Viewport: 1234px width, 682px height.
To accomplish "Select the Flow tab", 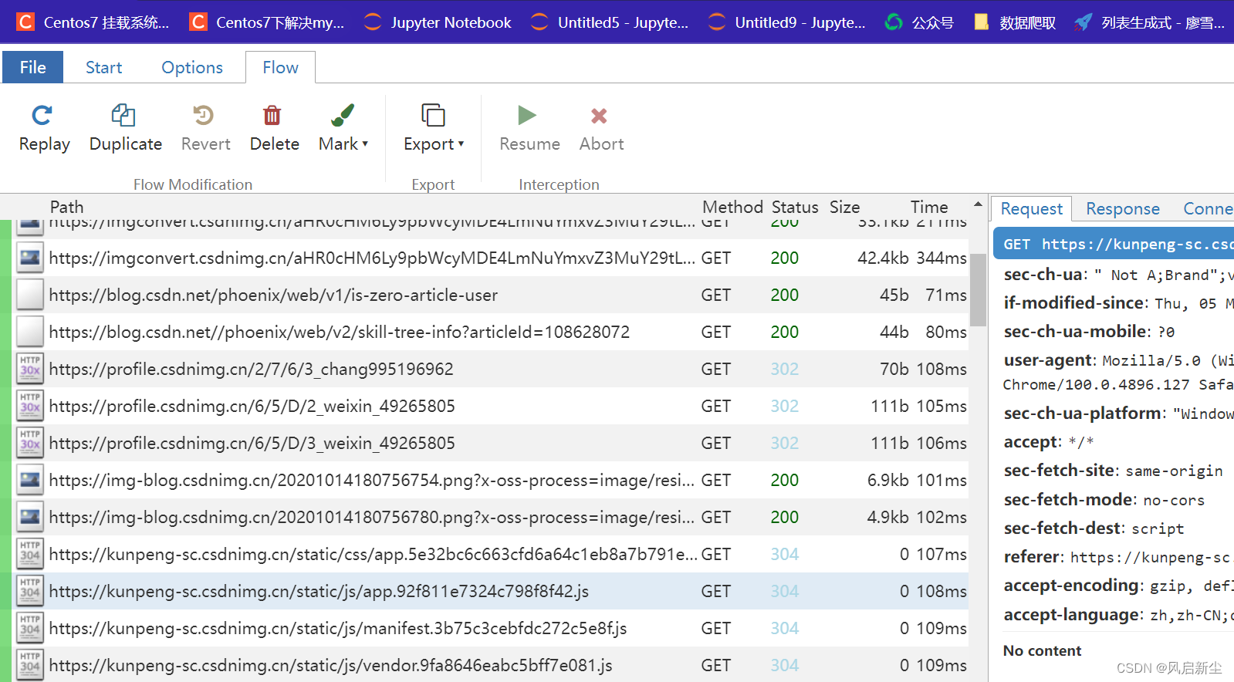I will click(280, 67).
